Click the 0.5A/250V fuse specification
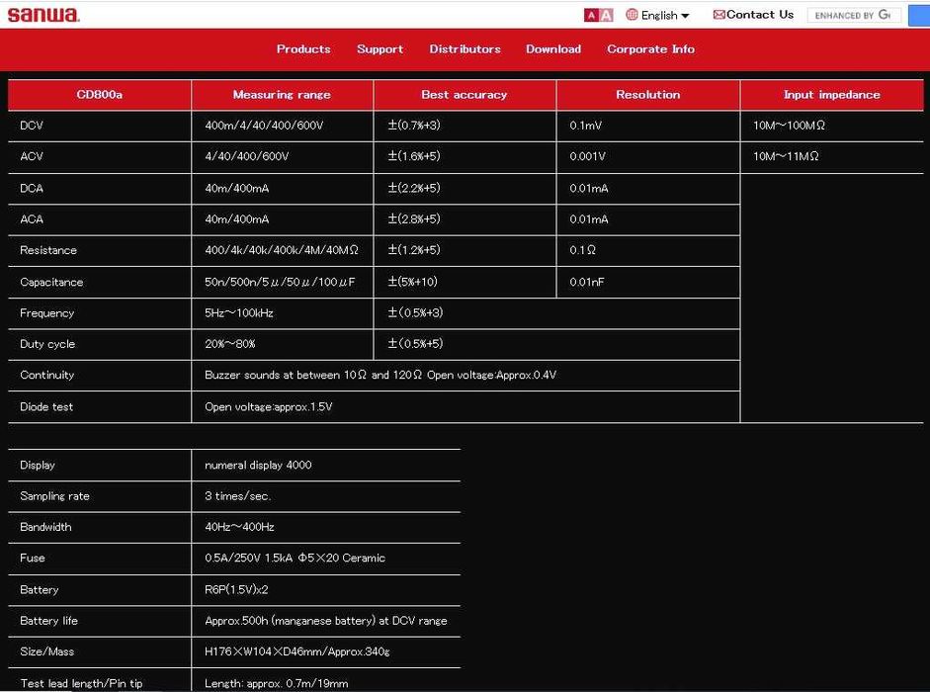Image resolution: width=930 pixels, height=692 pixels. [x=295, y=558]
